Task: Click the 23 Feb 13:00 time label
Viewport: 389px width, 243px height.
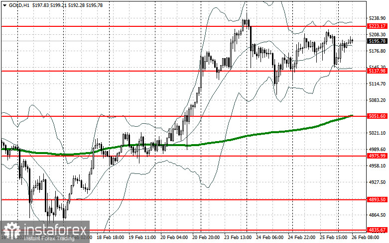Action: (238, 238)
